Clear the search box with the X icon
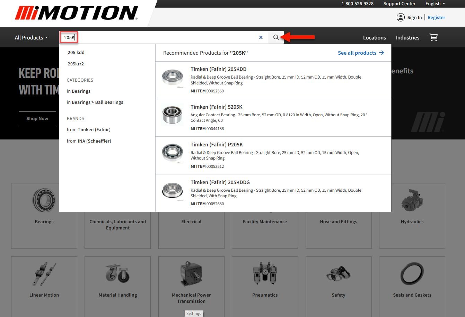The image size is (465, 317). (261, 37)
